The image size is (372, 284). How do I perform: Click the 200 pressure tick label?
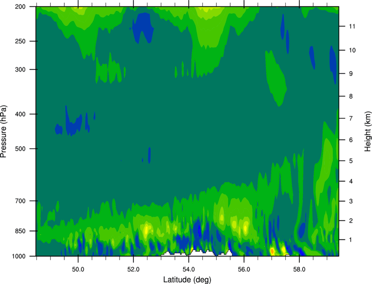click(x=21, y=7)
